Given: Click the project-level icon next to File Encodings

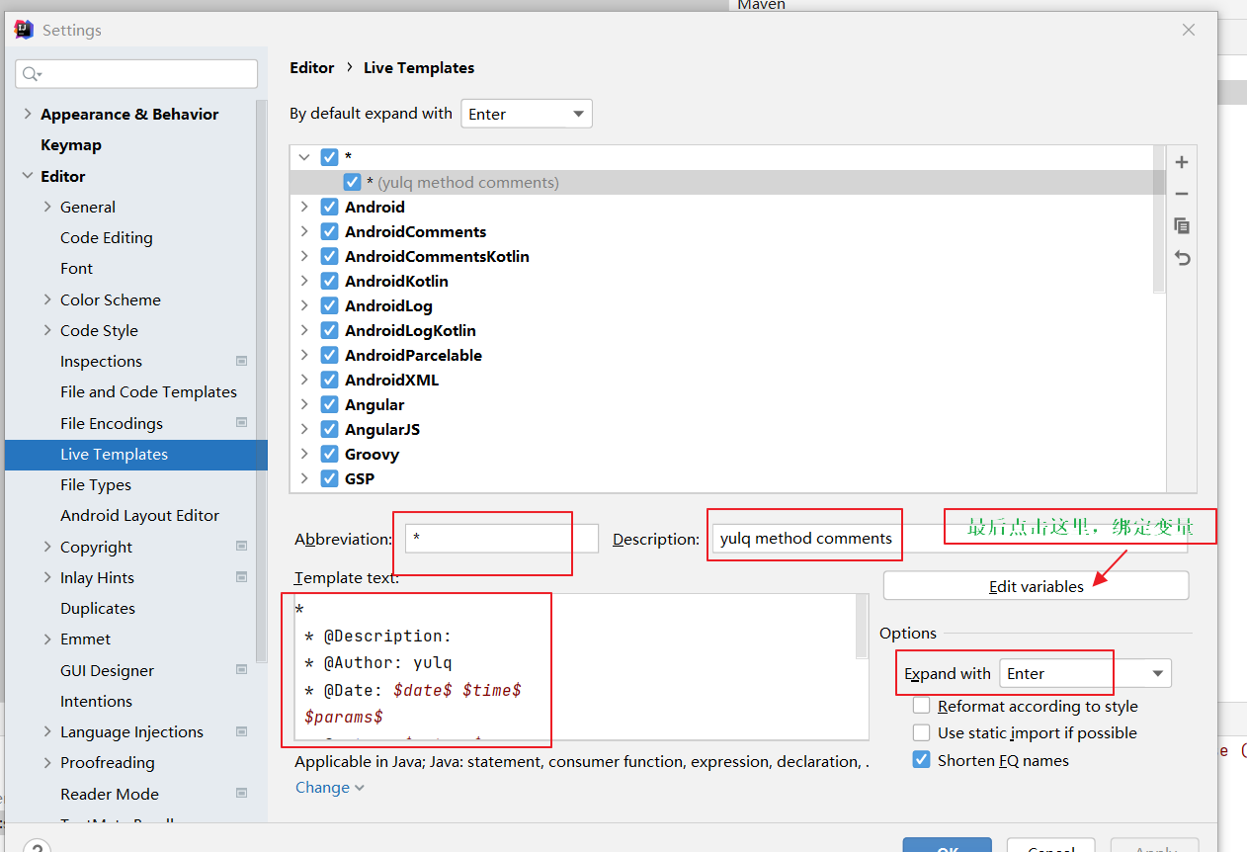Looking at the screenshot, I should (242, 423).
